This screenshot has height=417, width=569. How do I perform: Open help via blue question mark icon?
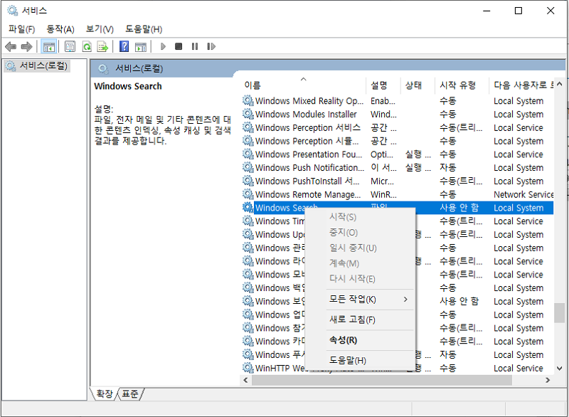[124, 47]
